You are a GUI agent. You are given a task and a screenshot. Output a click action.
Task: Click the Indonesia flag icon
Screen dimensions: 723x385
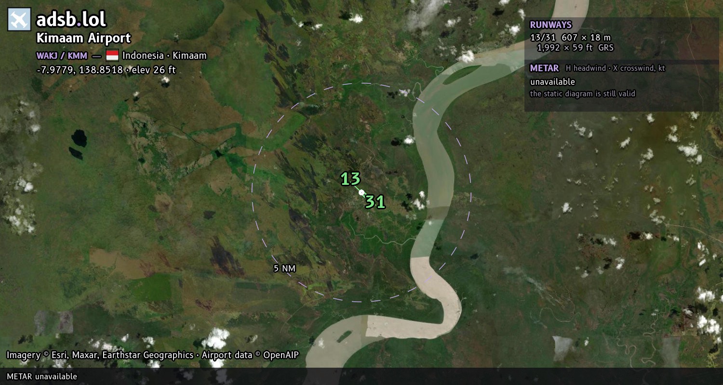pyautogui.click(x=112, y=55)
